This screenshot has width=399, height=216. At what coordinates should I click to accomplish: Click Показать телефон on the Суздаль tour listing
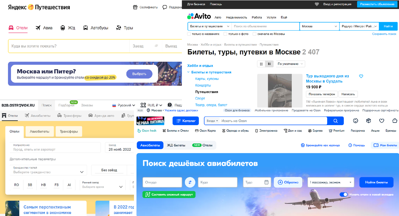321,94
